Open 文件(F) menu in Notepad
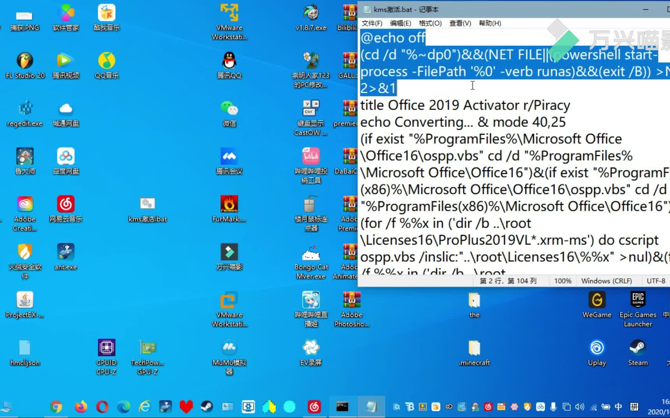The image size is (670, 418). (x=372, y=23)
